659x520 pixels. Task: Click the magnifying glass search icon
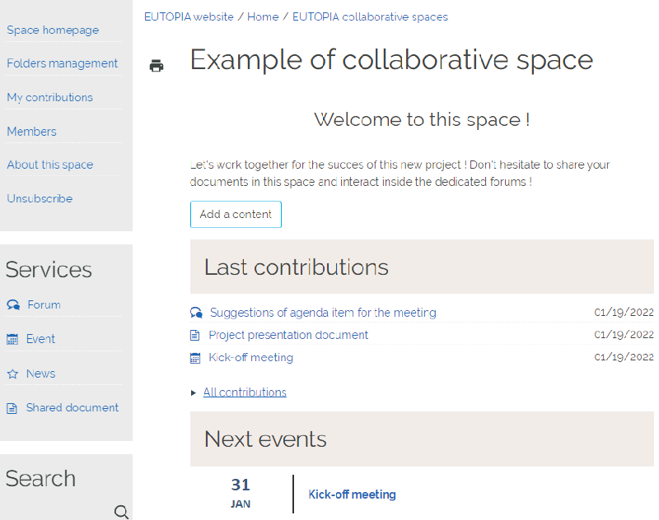121,513
